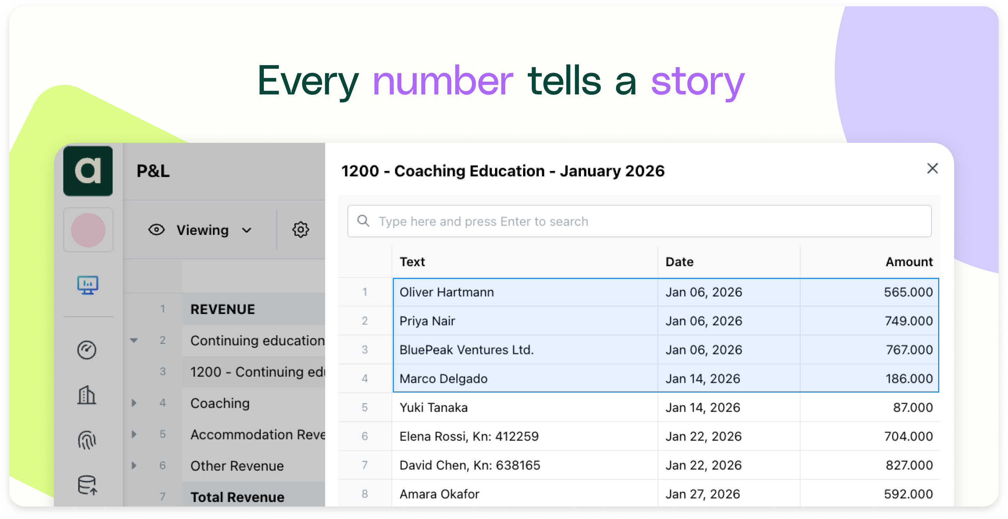The height and width of the screenshot is (519, 1008).
Task: Open P&L settings gear icon
Action: coord(301,229)
